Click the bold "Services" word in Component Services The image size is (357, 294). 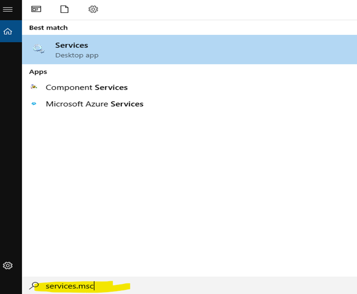coord(111,87)
